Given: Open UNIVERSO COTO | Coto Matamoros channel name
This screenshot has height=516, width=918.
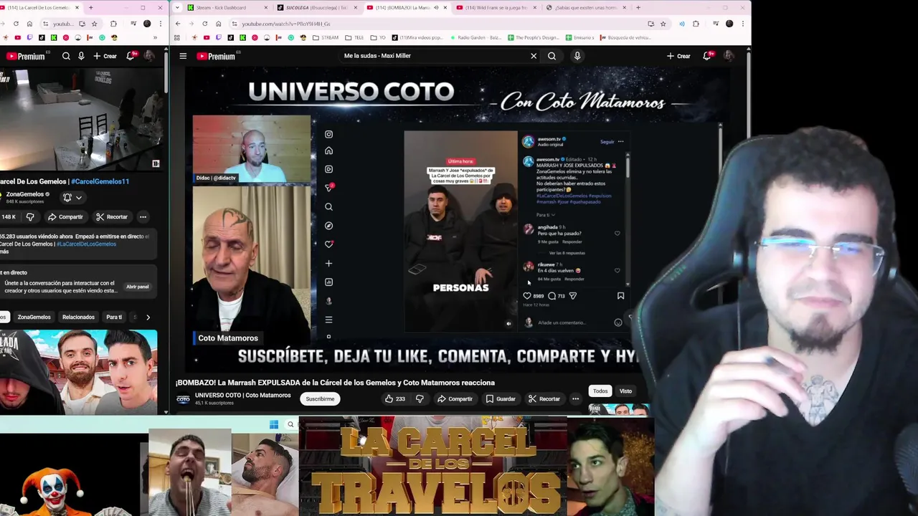Looking at the screenshot, I should coord(242,395).
